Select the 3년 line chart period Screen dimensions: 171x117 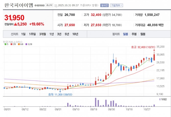[59, 34]
